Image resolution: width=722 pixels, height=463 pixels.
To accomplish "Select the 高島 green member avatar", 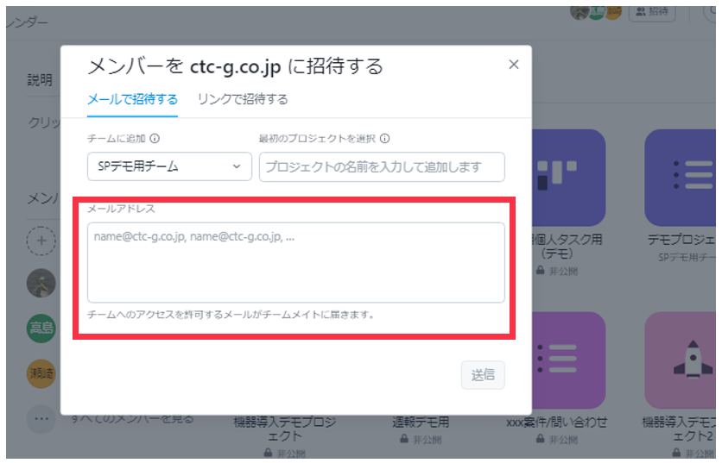I will (x=41, y=328).
